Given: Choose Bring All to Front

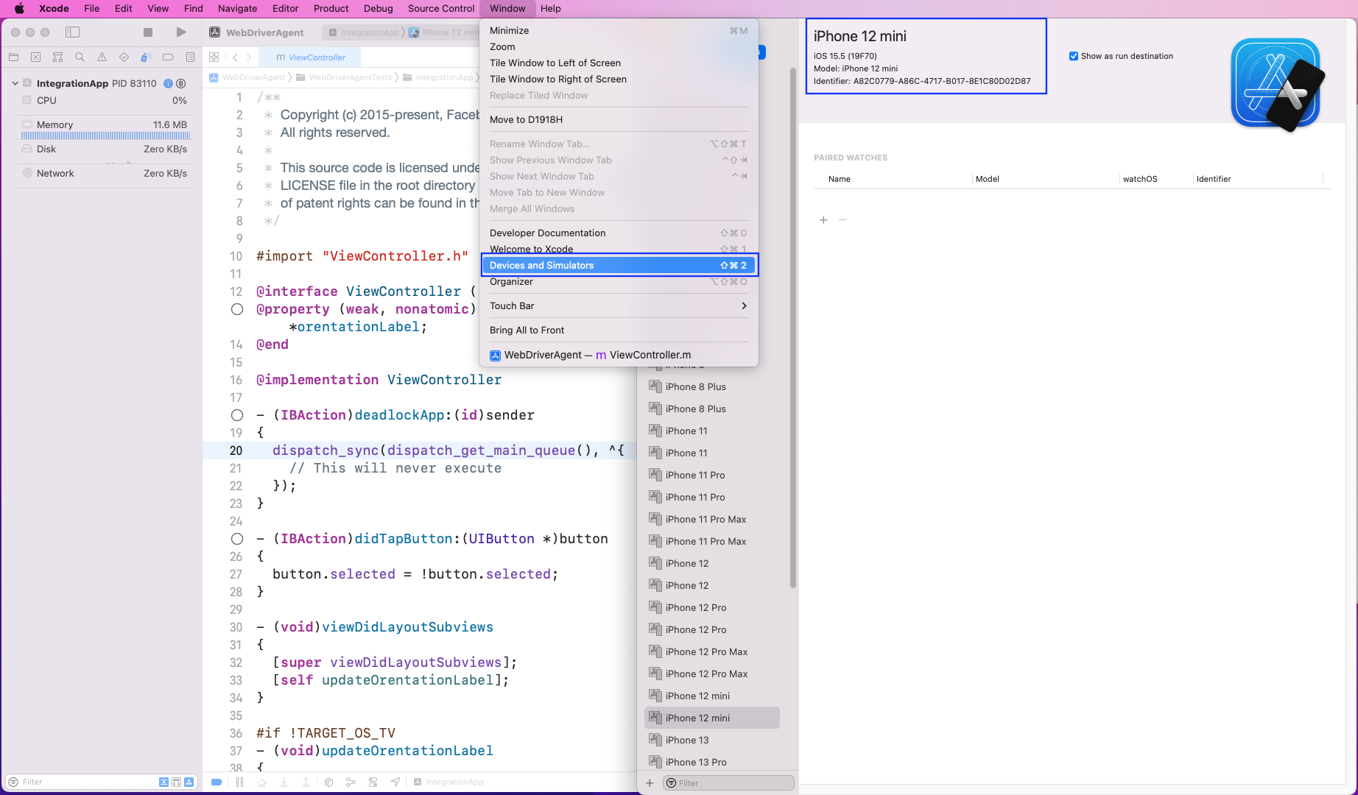Looking at the screenshot, I should point(619,331).
